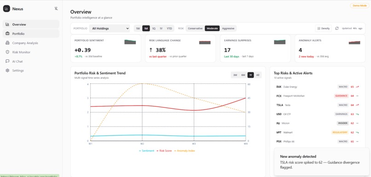The width and height of the screenshot is (371, 177).
Task: Set risk profile to Aggressive
Action: pos(228,29)
